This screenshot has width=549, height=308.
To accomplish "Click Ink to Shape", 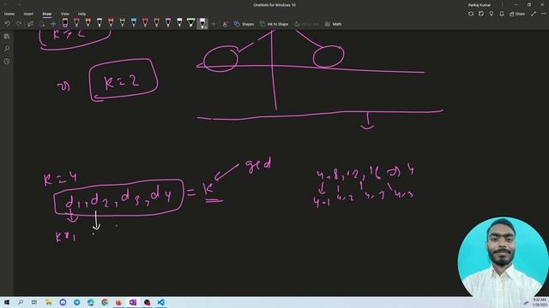I will tap(274, 24).
